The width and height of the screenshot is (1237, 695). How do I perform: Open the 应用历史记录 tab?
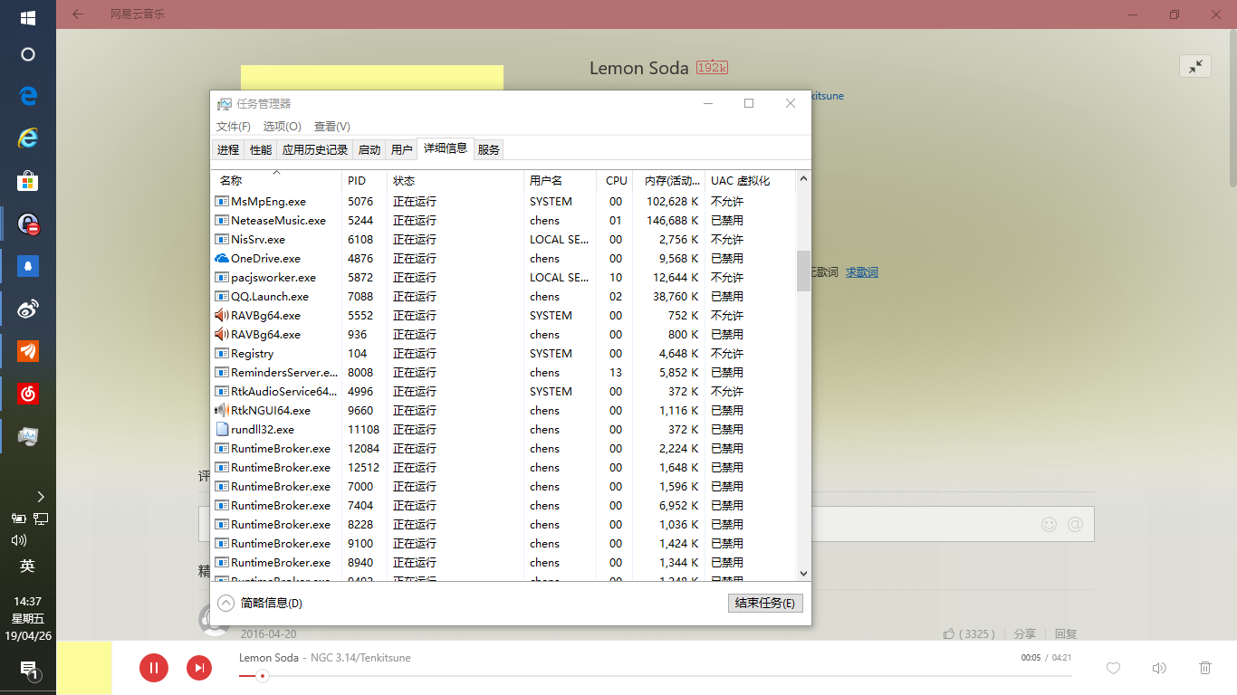315,150
